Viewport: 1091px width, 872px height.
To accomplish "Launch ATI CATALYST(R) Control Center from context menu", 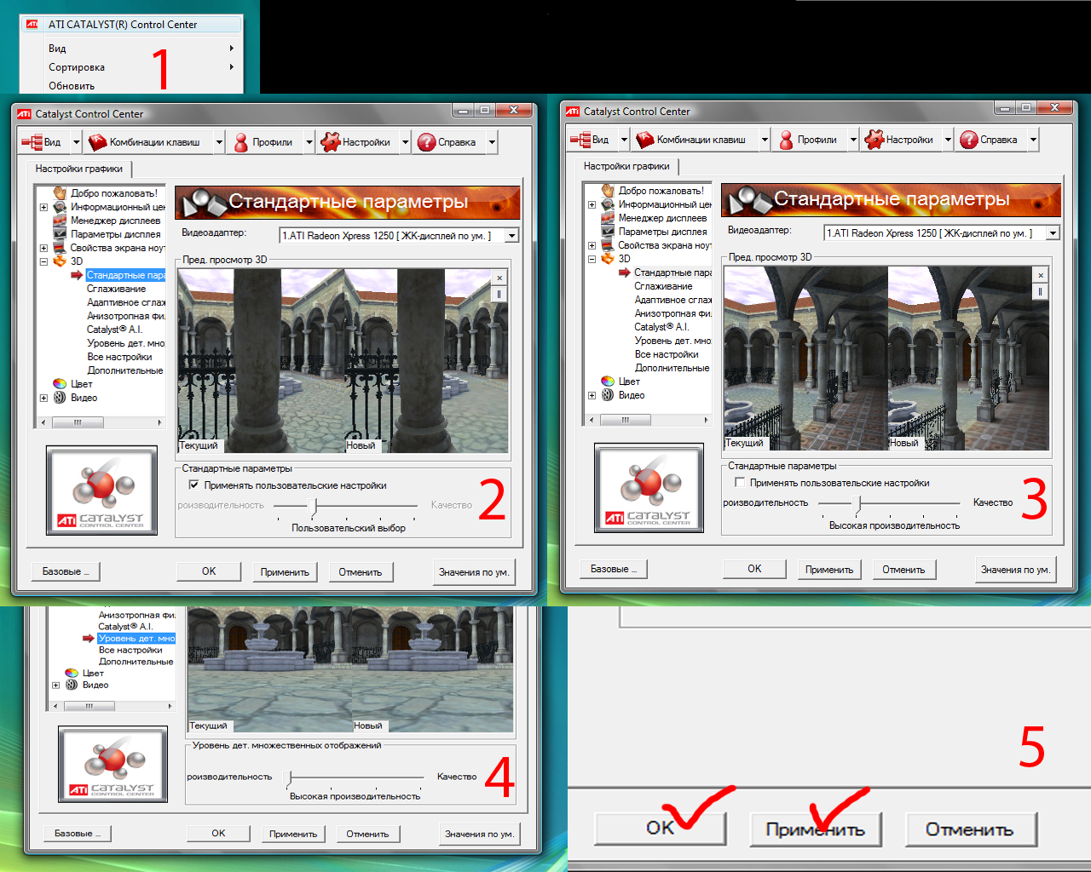I will click(x=131, y=25).
